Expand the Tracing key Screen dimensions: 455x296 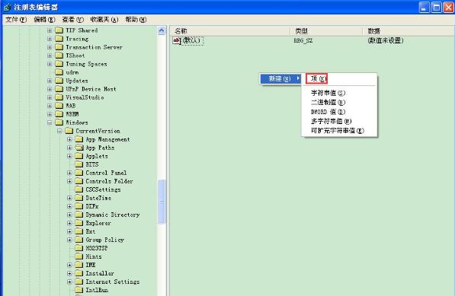pyautogui.click(x=50, y=39)
